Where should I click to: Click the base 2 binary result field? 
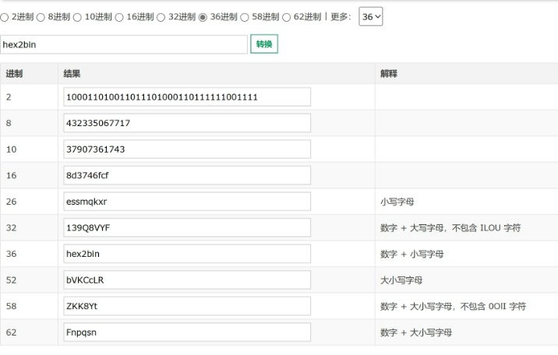click(187, 97)
